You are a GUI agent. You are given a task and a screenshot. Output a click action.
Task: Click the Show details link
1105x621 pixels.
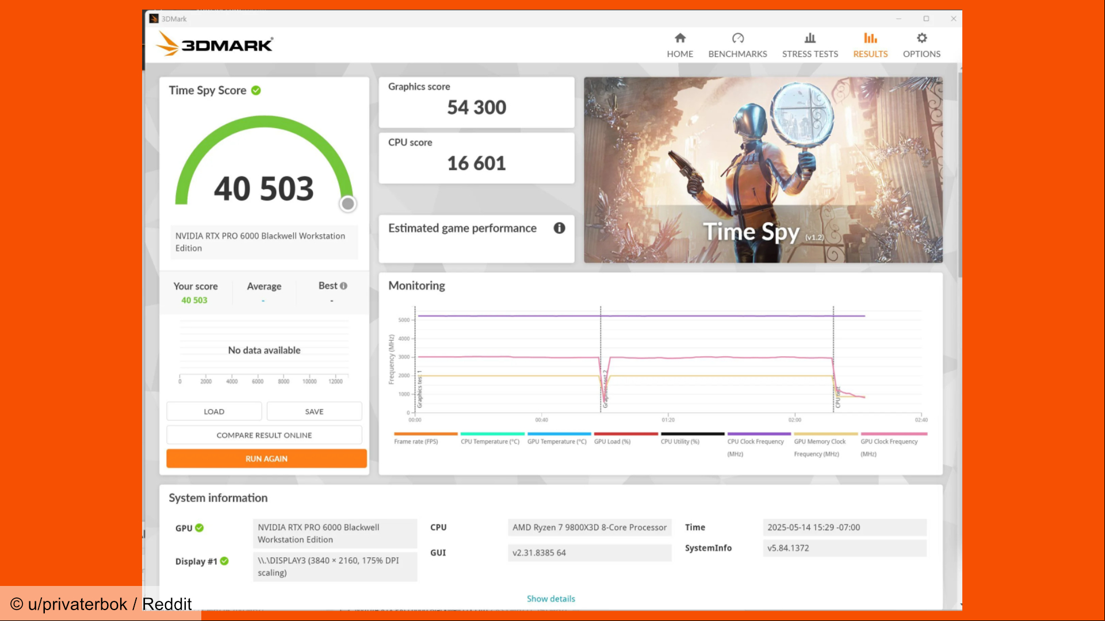(x=551, y=599)
